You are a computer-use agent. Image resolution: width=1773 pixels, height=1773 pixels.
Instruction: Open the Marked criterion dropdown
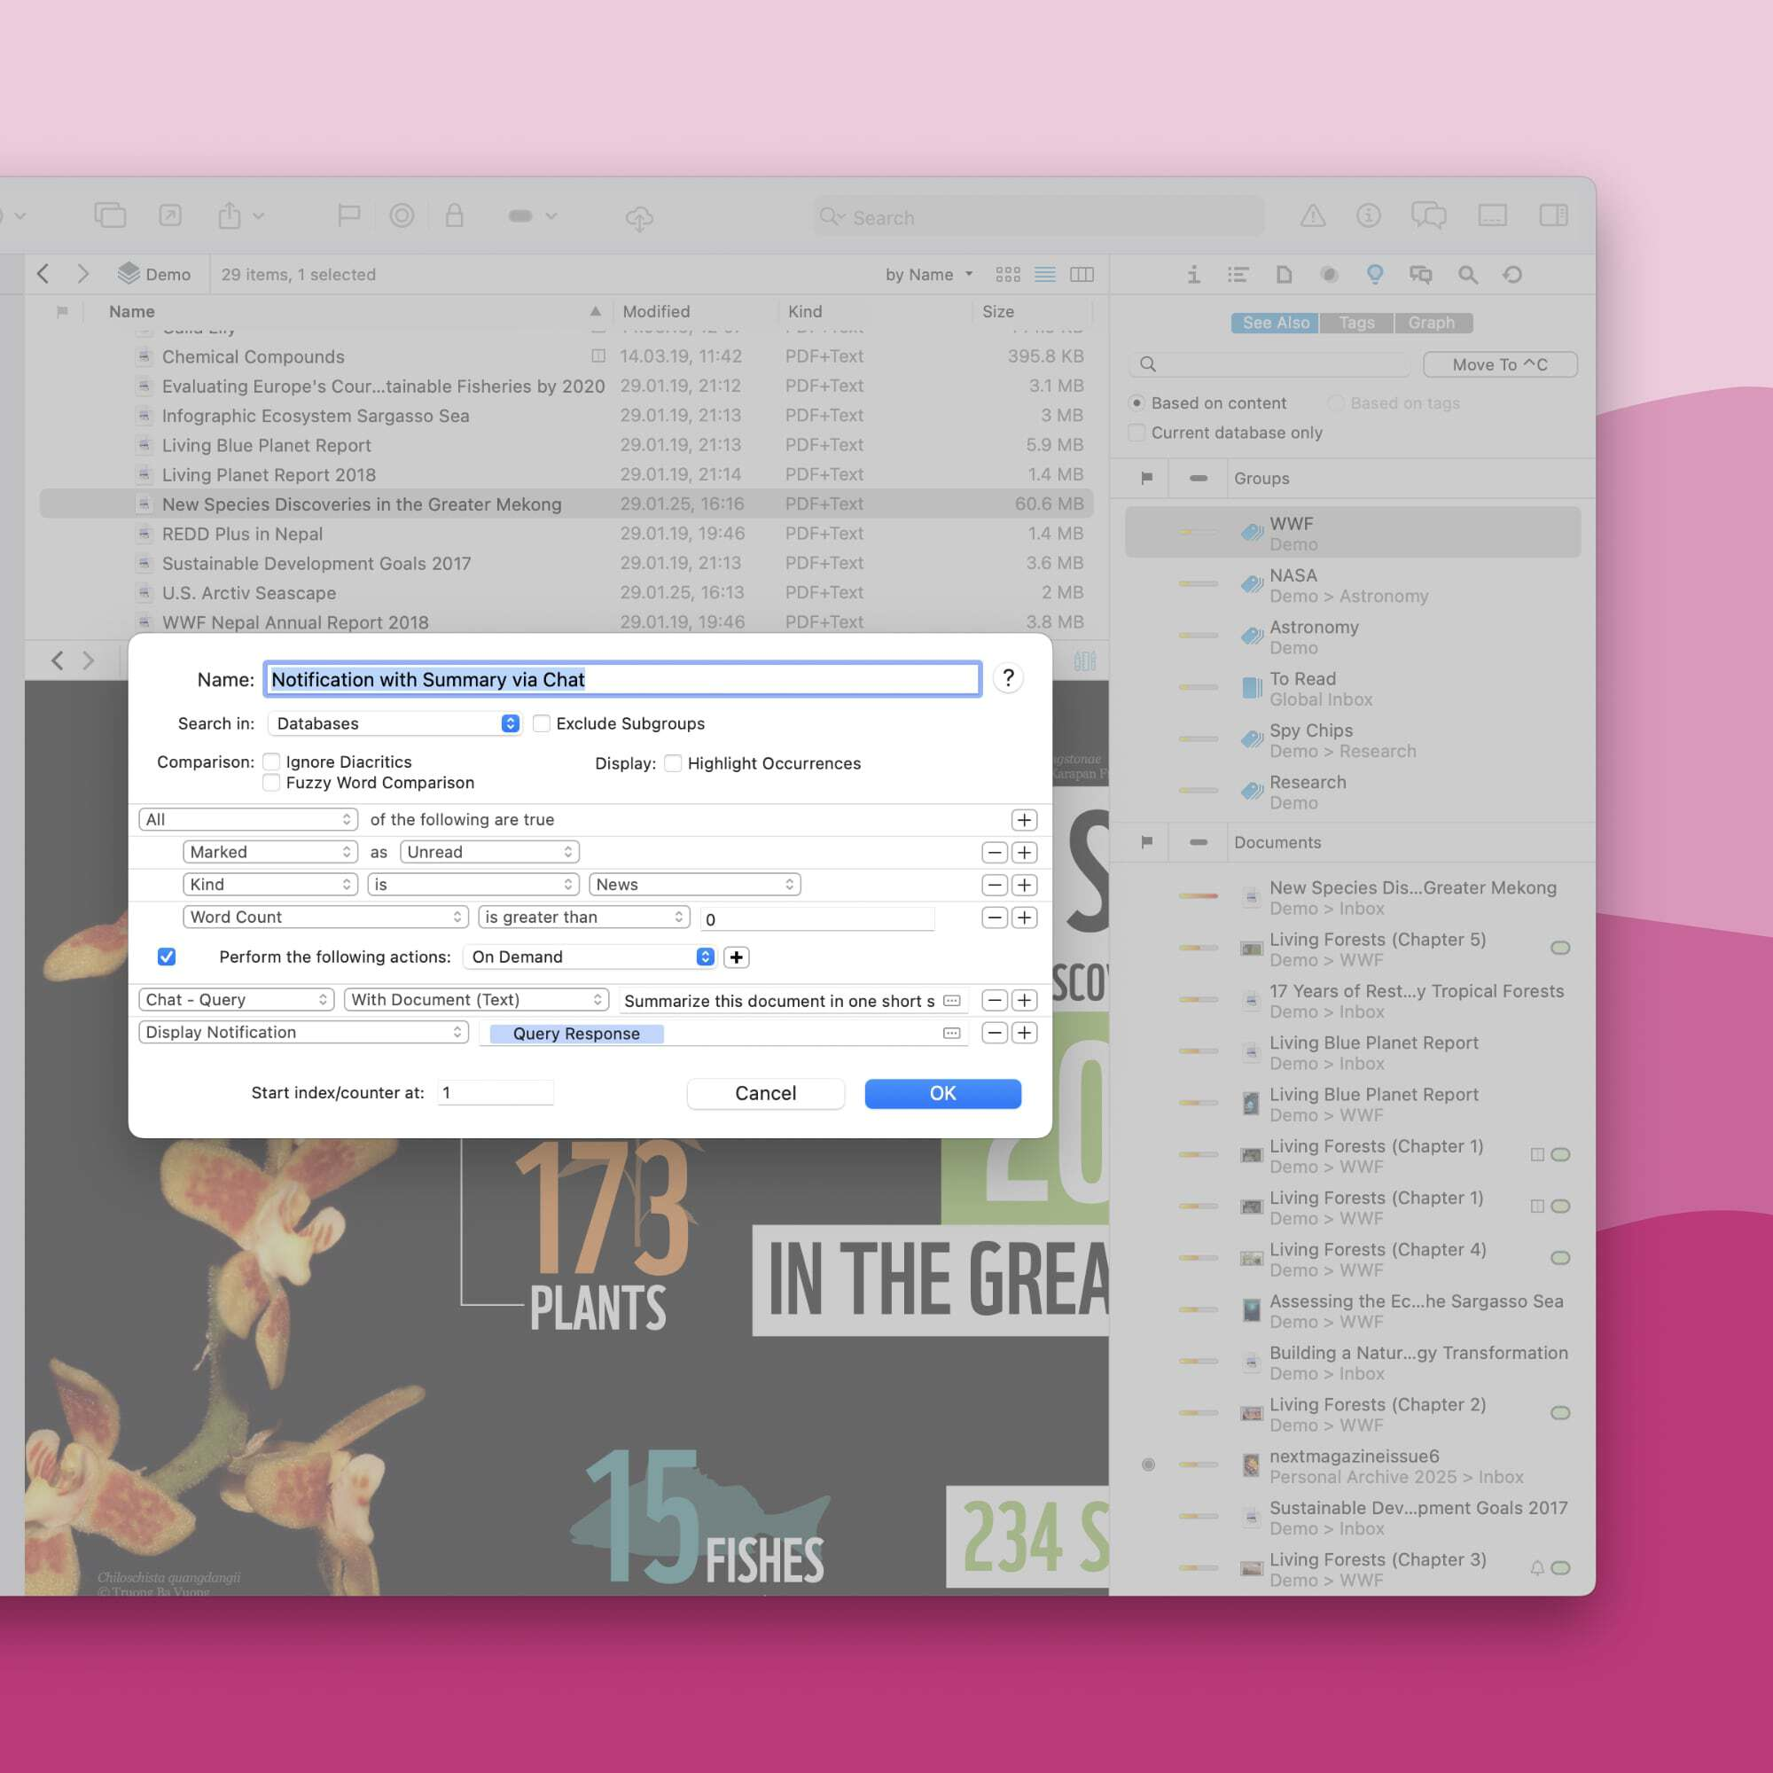(269, 852)
